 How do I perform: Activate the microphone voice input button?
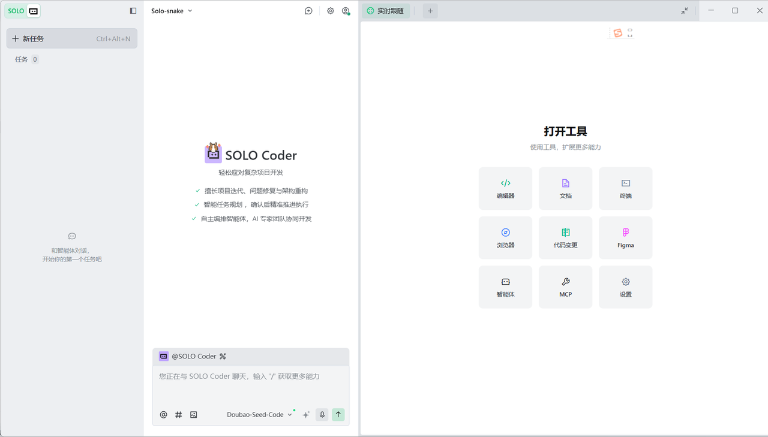(x=322, y=414)
